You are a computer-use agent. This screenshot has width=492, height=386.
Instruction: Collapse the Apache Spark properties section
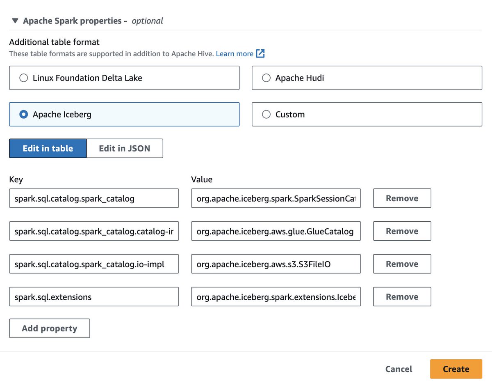15,21
